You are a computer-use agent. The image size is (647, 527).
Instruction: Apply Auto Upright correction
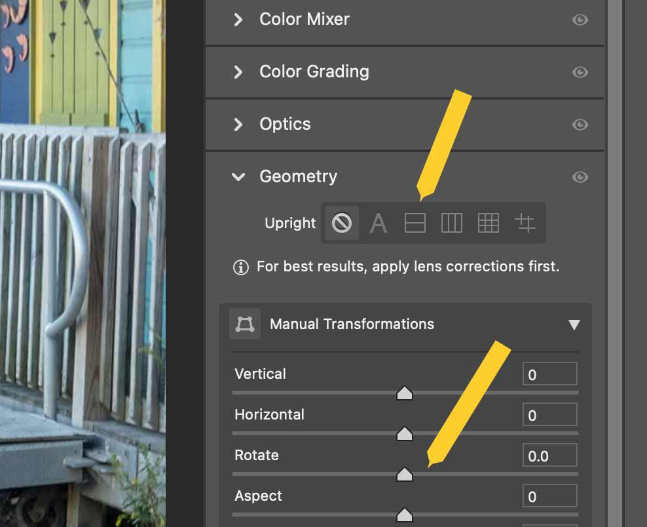pyautogui.click(x=379, y=223)
